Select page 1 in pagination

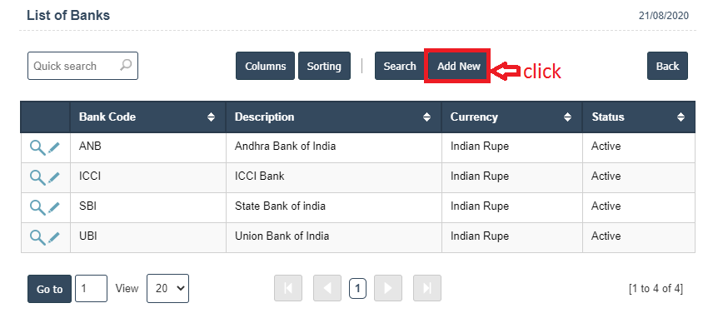[357, 288]
